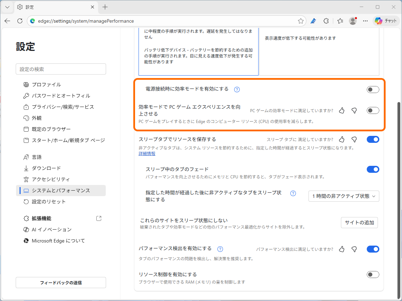Viewport: 402px width, 301px height.
Task: Click the back navigation arrow
Action: [7, 21]
